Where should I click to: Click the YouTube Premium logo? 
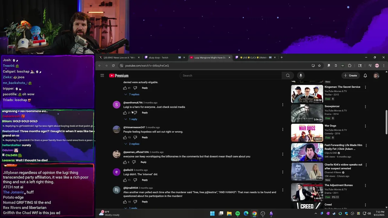[119, 76]
